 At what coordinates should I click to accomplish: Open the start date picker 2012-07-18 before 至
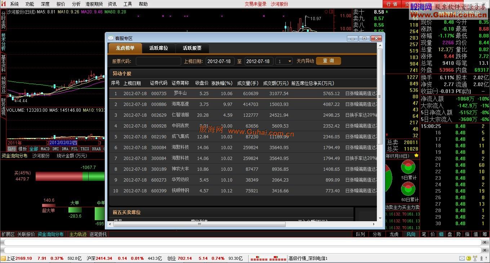click(220, 61)
